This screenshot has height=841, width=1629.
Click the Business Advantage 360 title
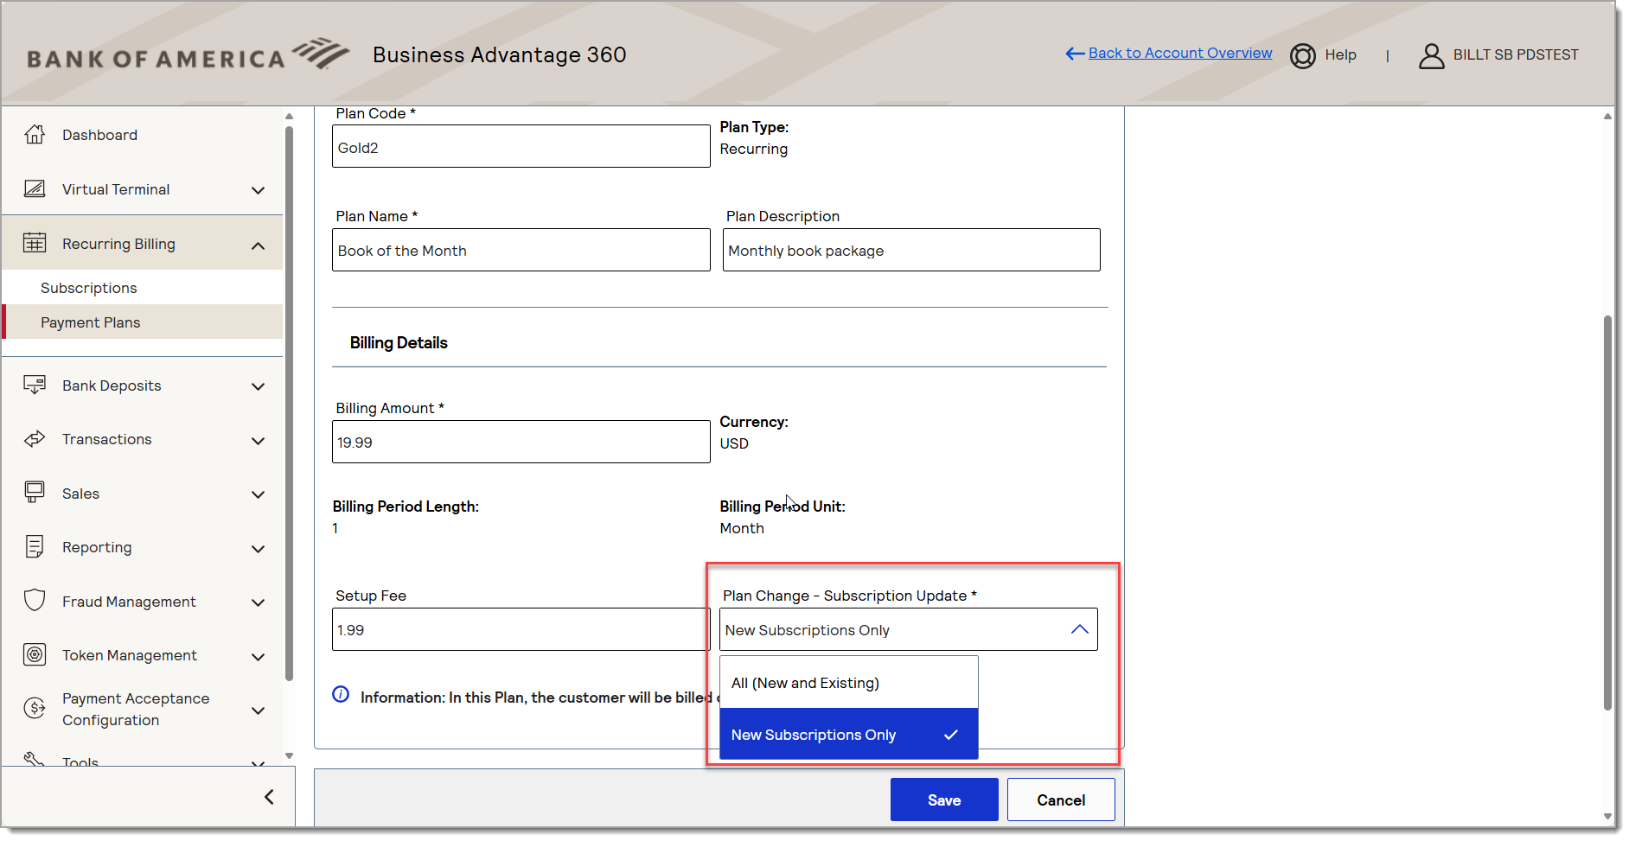[499, 54]
